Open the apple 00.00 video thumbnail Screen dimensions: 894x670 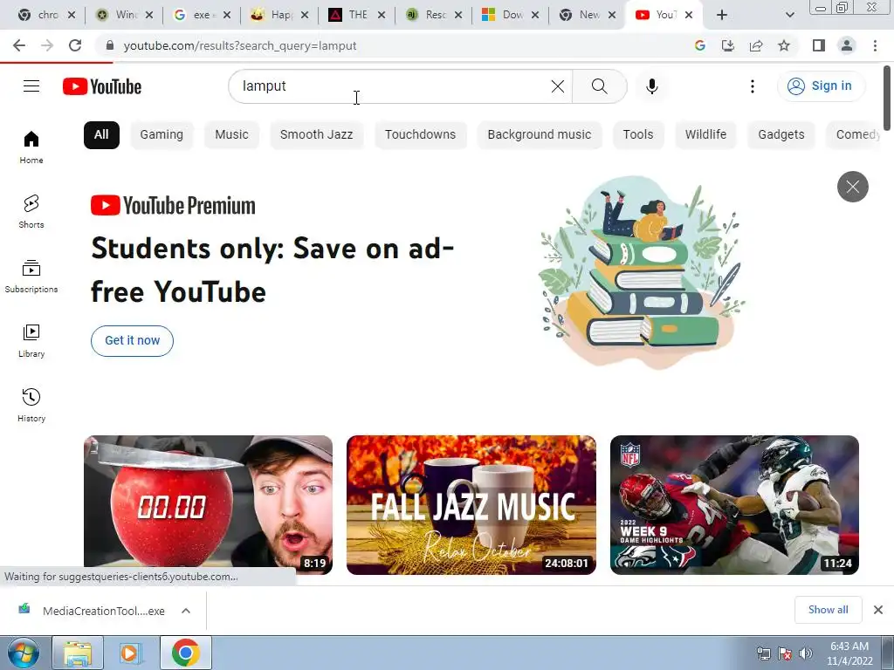(208, 505)
